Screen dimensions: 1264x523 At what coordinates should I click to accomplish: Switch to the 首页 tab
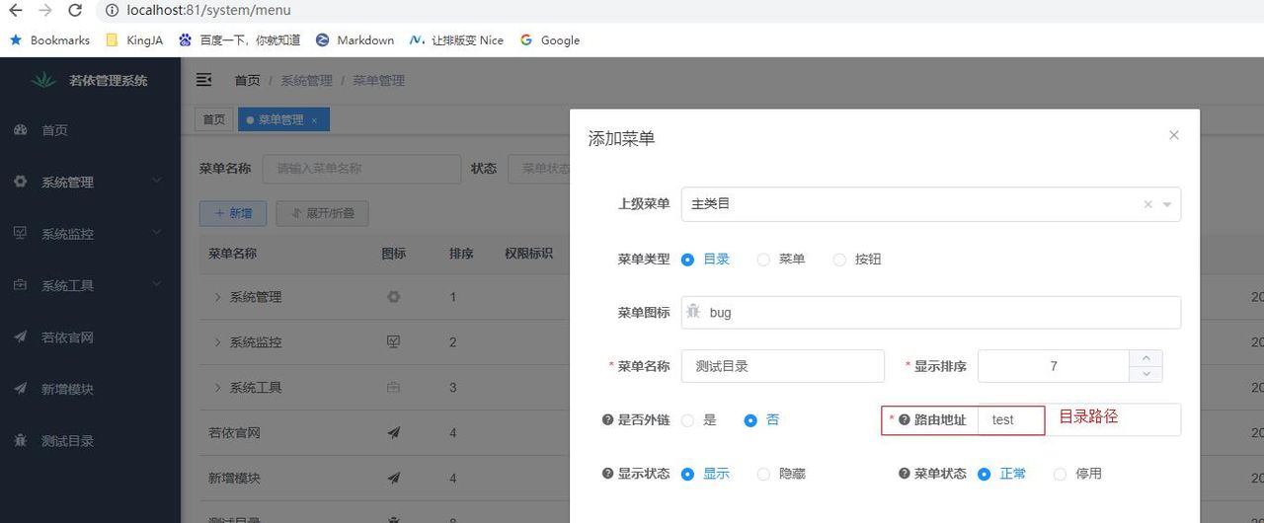(214, 119)
